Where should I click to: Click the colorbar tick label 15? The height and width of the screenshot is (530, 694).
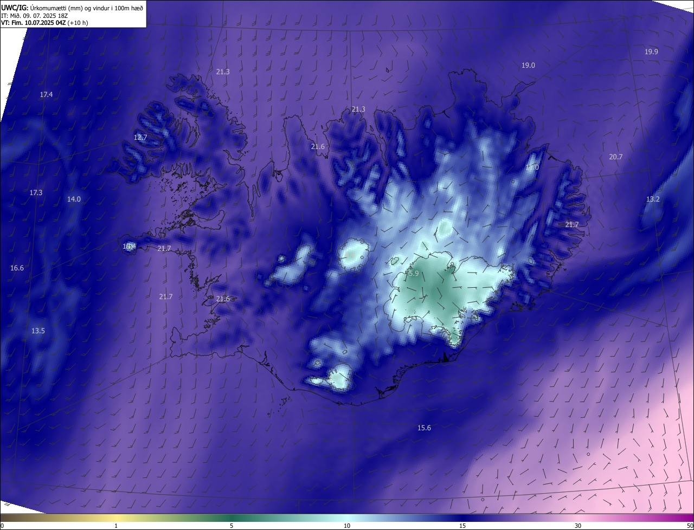click(x=462, y=526)
